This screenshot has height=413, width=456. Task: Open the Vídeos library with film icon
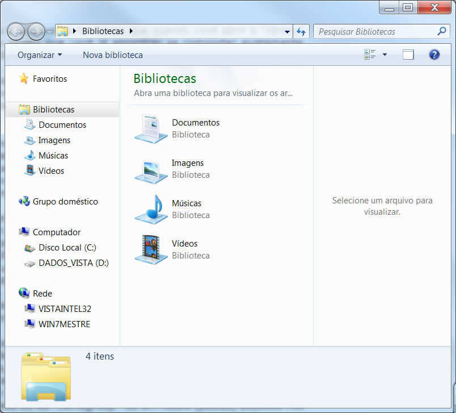[x=151, y=249]
